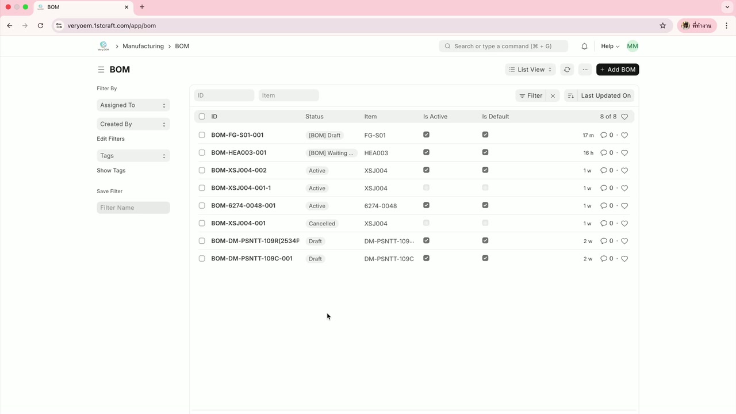
Task: Go to Manufacturing breadcrumb
Action: coord(143,46)
